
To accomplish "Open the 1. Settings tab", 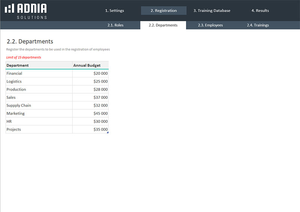I will (x=114, y=11).
